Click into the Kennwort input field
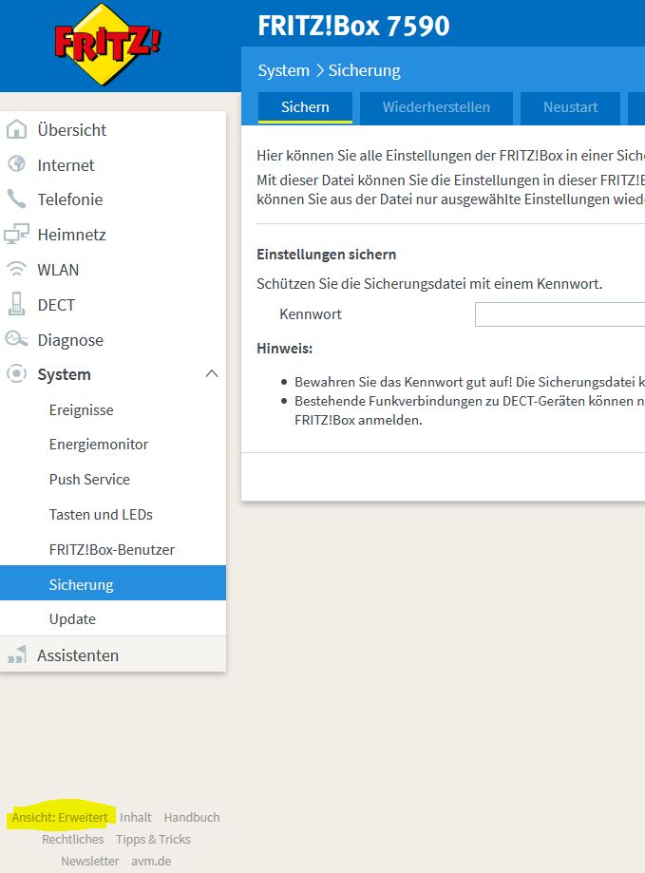This screenshot has height=873, width=645. (560, 314)
